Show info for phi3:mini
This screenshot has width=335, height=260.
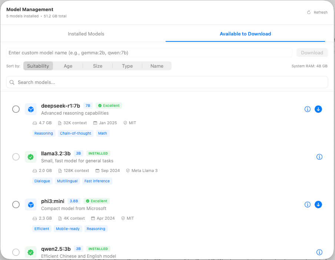point(308,205)
